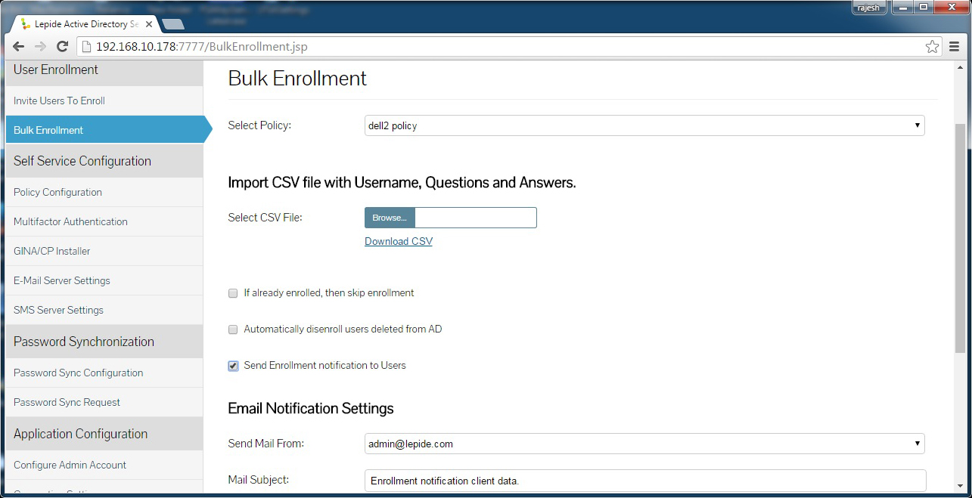Open Multifactor Authentication settings
This screenshot has width=972, height=498.
point(70,221)
